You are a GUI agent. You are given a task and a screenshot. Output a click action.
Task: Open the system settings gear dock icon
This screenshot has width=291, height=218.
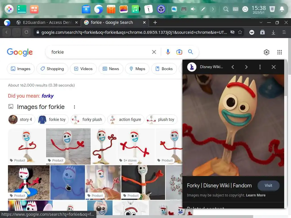tap(161, 9)
